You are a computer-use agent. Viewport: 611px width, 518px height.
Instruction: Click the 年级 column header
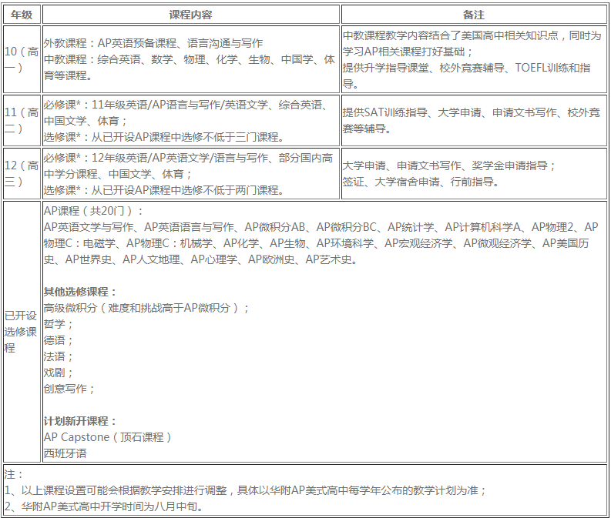(21, 15)
